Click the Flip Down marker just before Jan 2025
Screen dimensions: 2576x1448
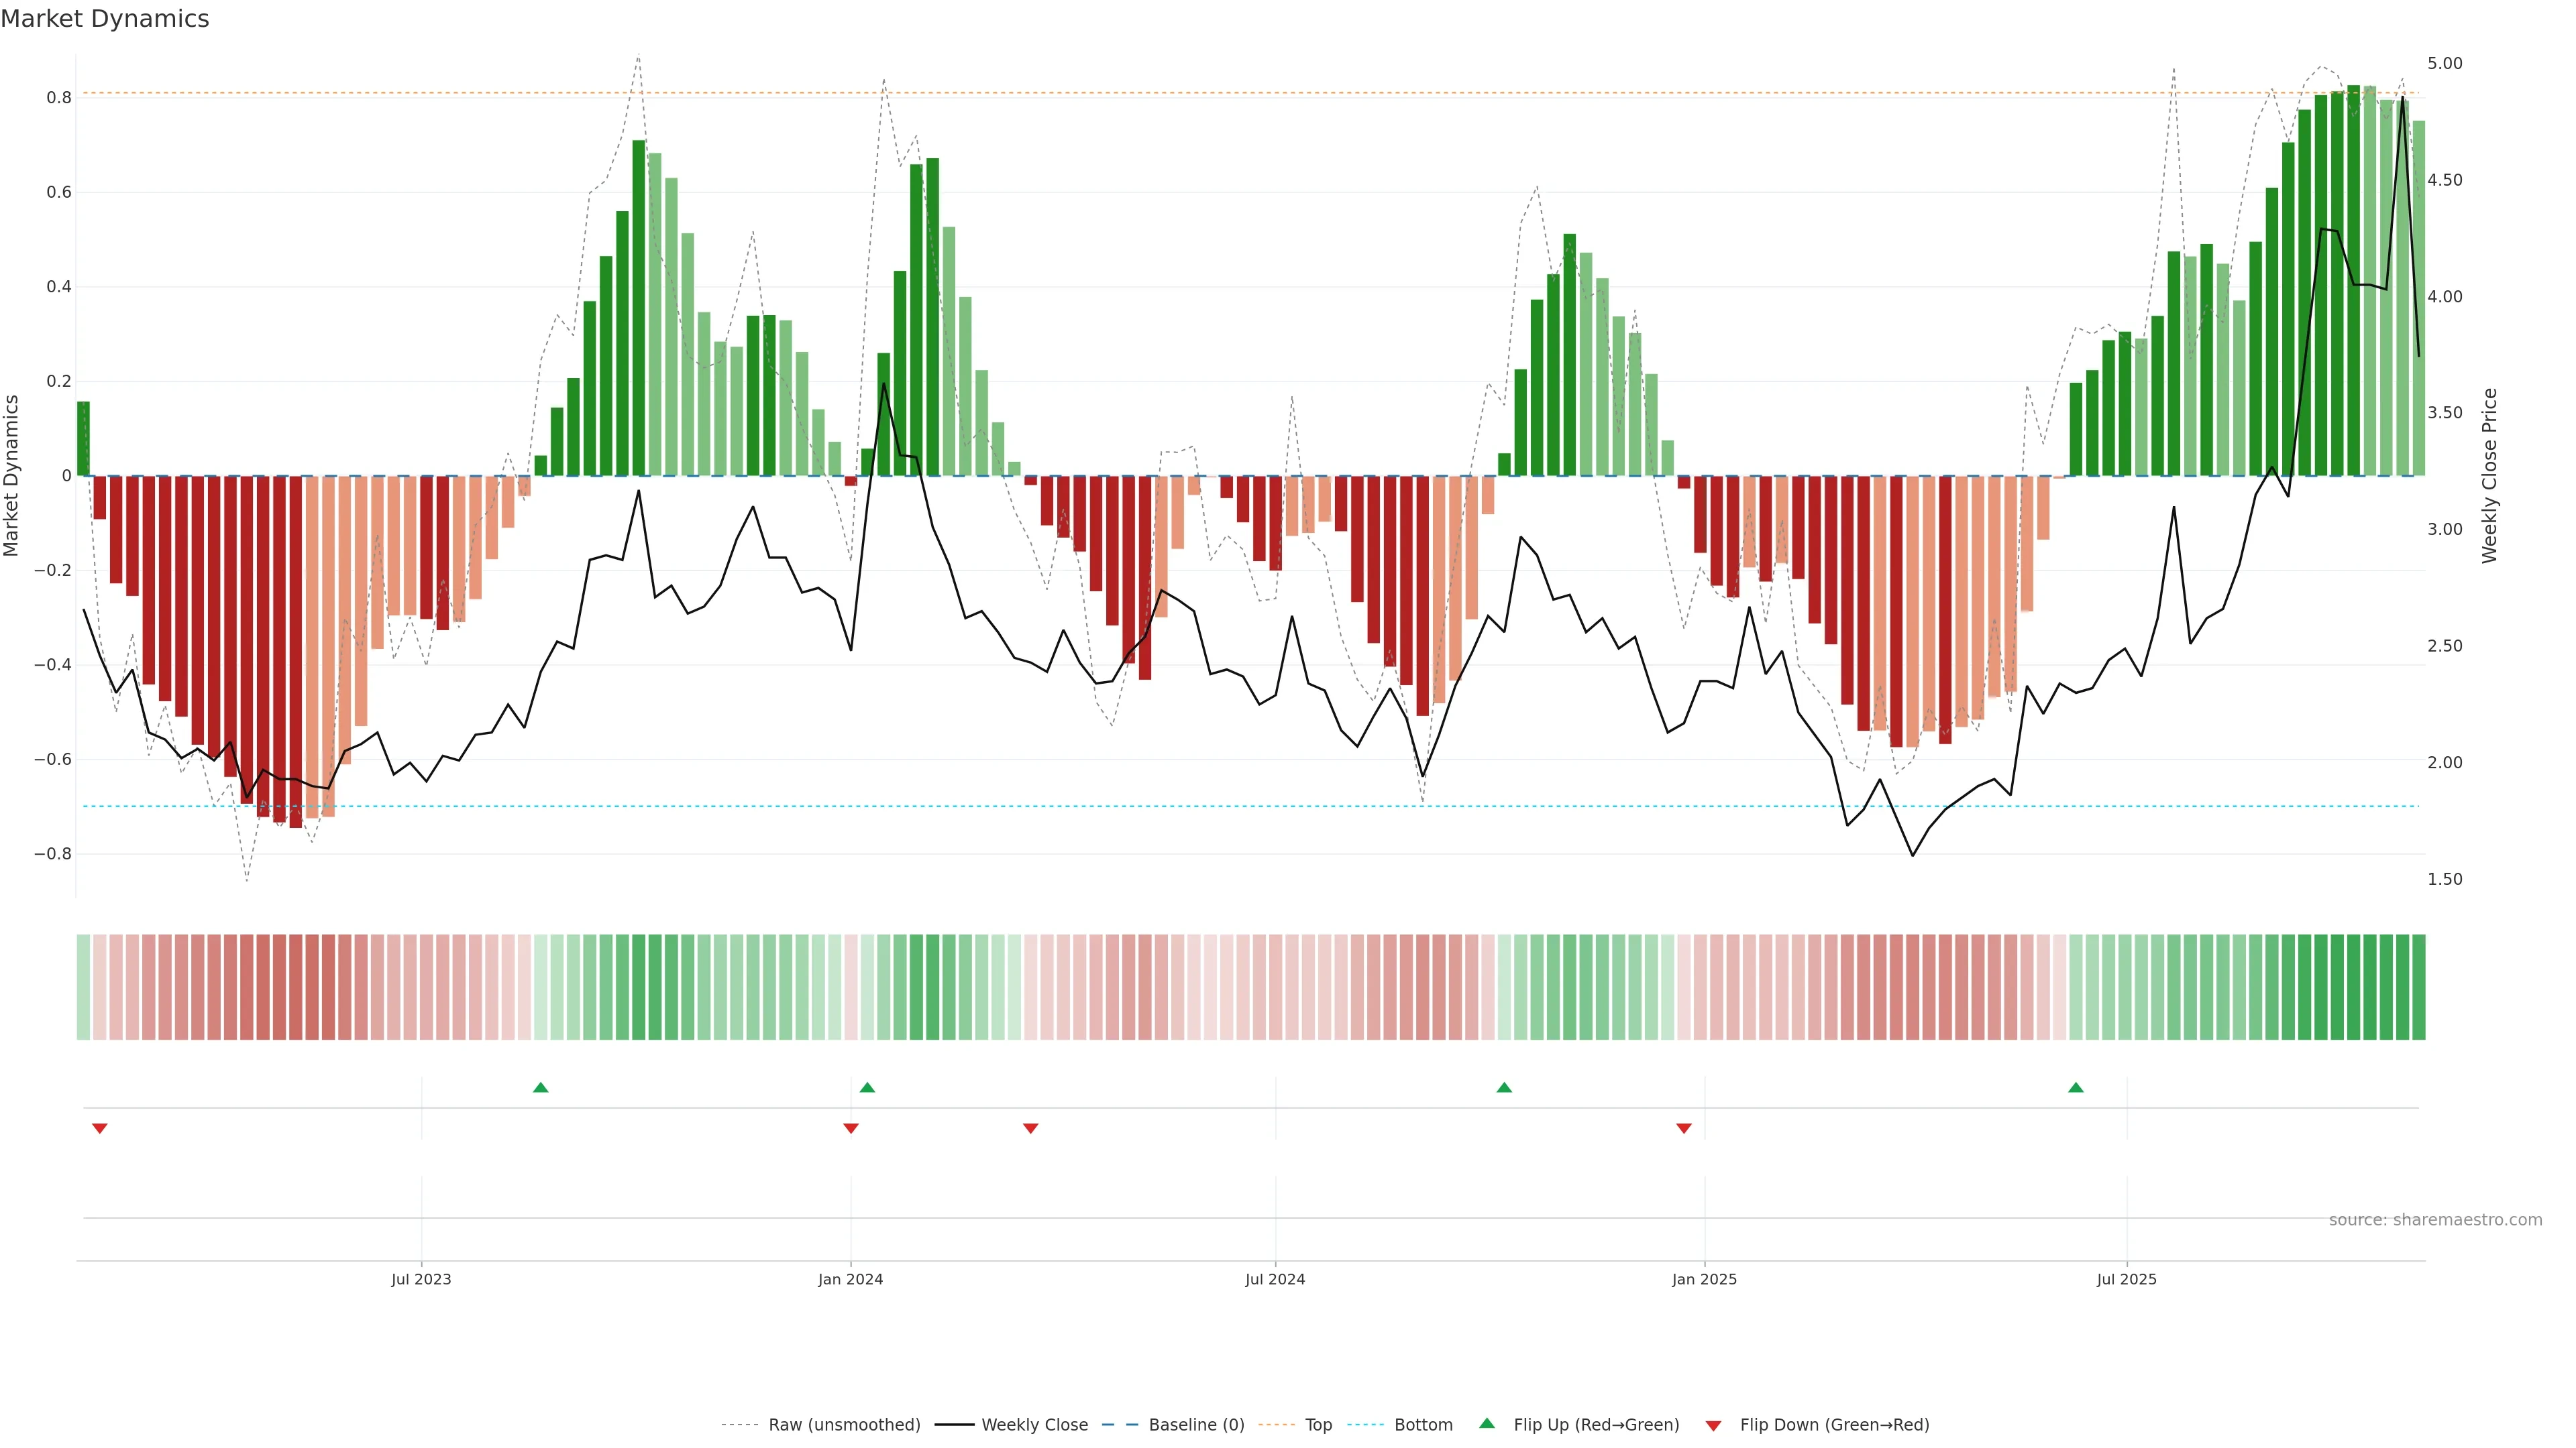pos(1684,1128)
